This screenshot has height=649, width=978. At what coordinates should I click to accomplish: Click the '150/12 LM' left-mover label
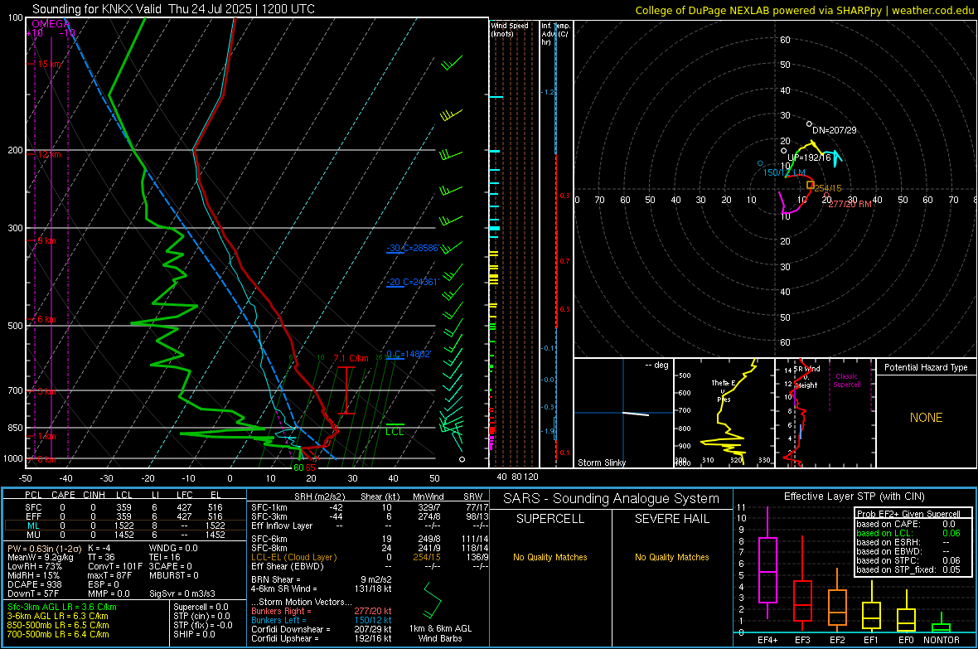[x=785, y=172]
